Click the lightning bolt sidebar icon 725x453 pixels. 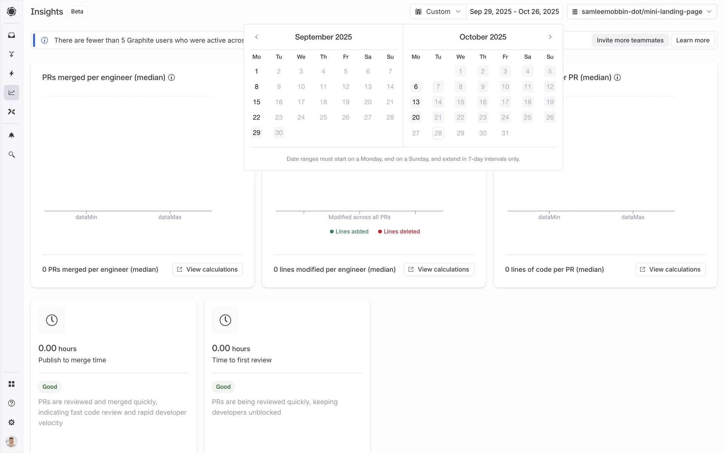pos(11,73)
